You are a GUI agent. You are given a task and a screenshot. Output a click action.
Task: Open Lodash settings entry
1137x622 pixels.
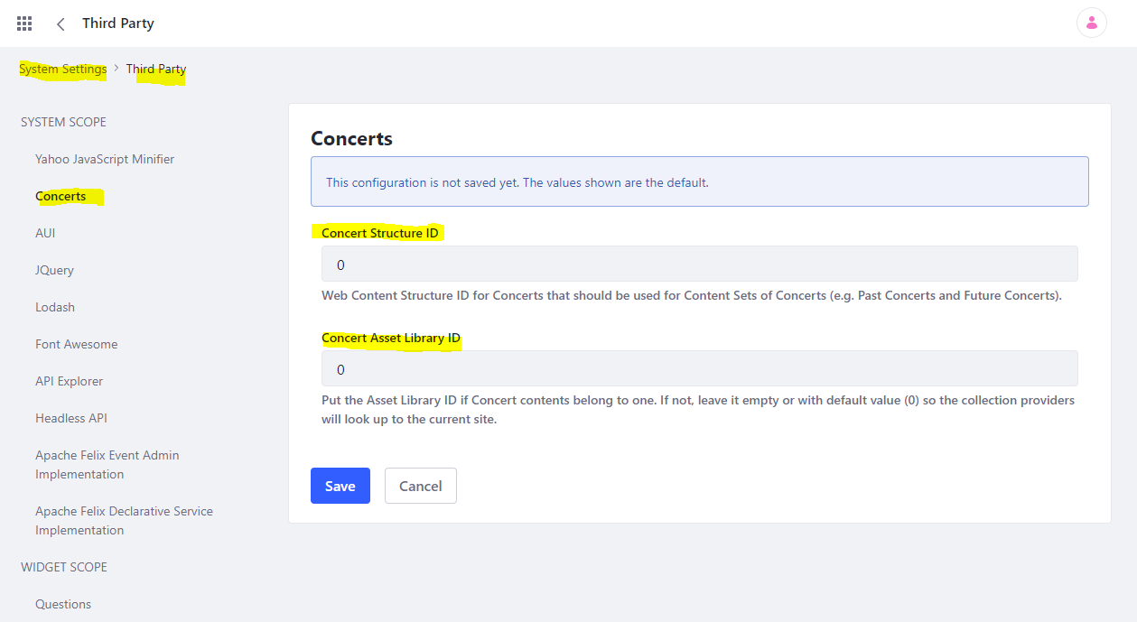coord(55,307)
